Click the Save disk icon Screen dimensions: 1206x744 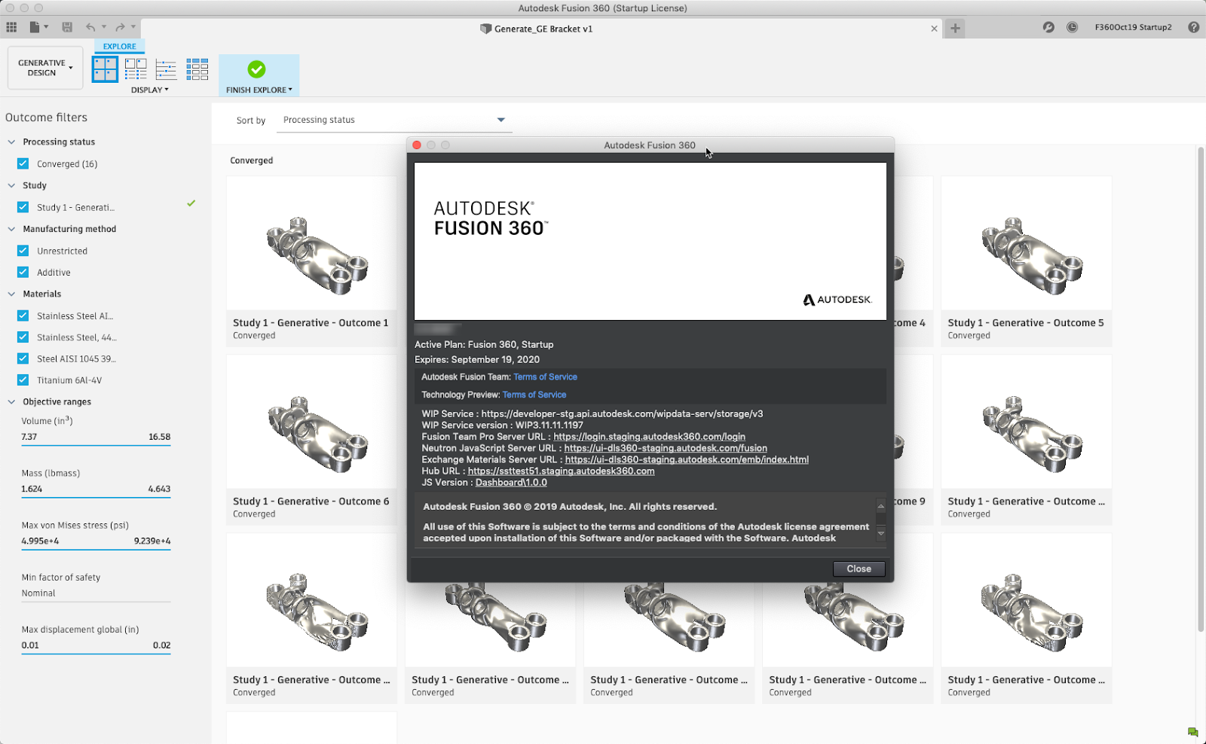[67, 27]
